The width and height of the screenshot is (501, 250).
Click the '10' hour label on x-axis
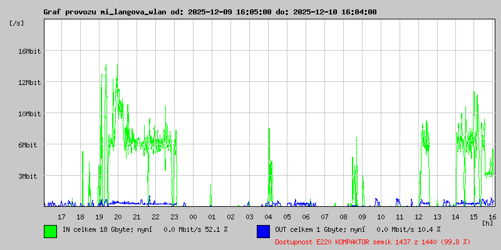click(x=381, y=217)
